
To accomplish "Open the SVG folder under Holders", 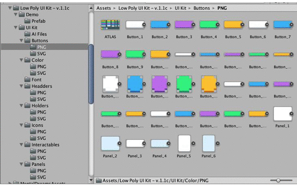I will coord(38,119).
